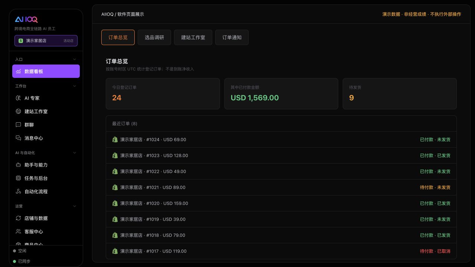Click the 今日登记订单 card showing 24
The image size is (475, 267).
[163, 94]
